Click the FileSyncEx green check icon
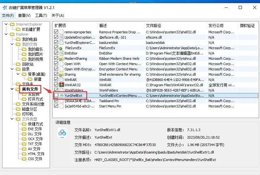Screen dimensions: 260x175 click(x=61, y=48)
